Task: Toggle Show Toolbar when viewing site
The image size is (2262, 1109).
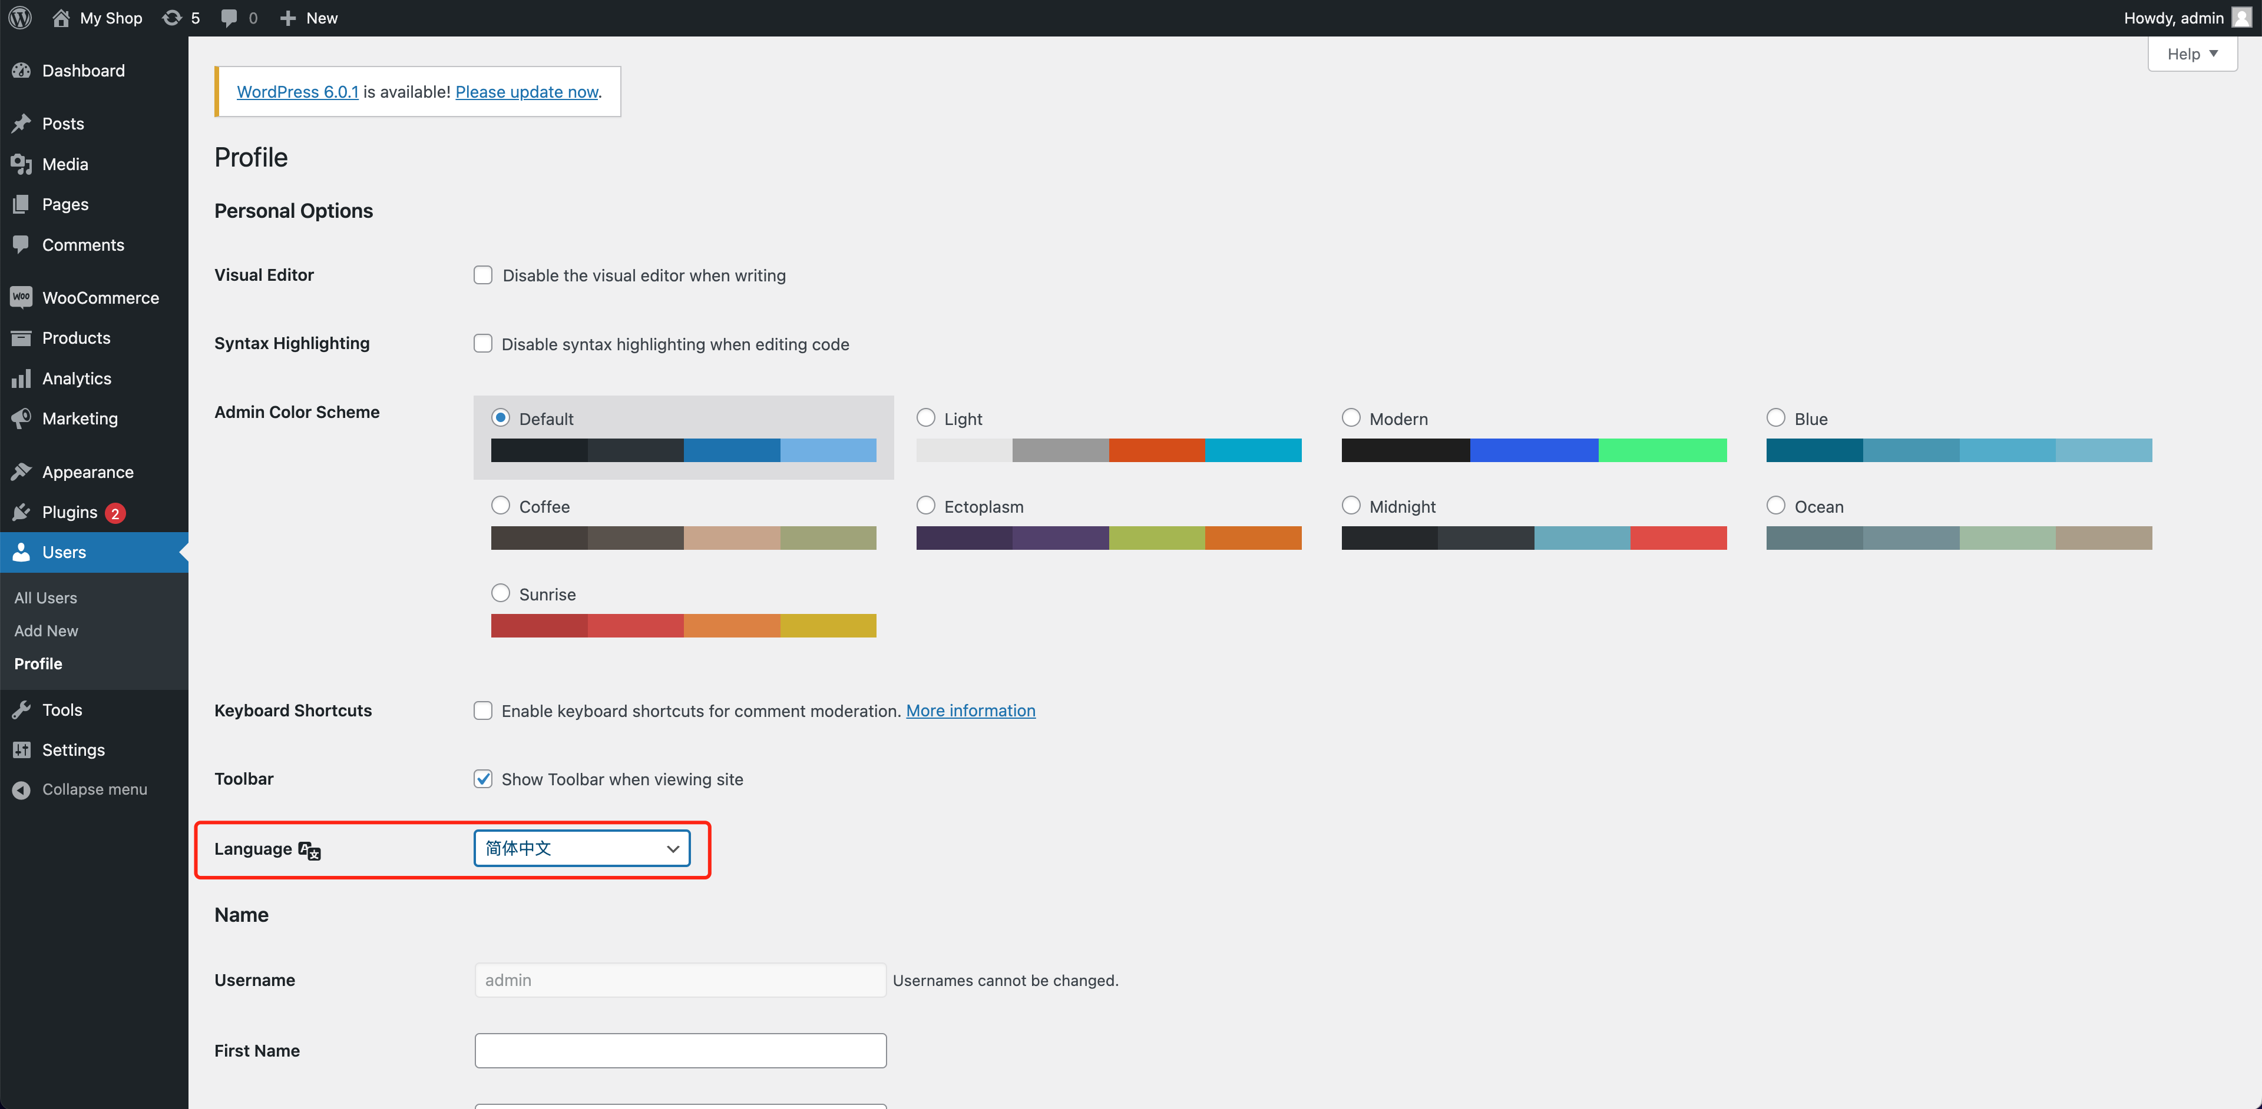Action: point(483,779)
